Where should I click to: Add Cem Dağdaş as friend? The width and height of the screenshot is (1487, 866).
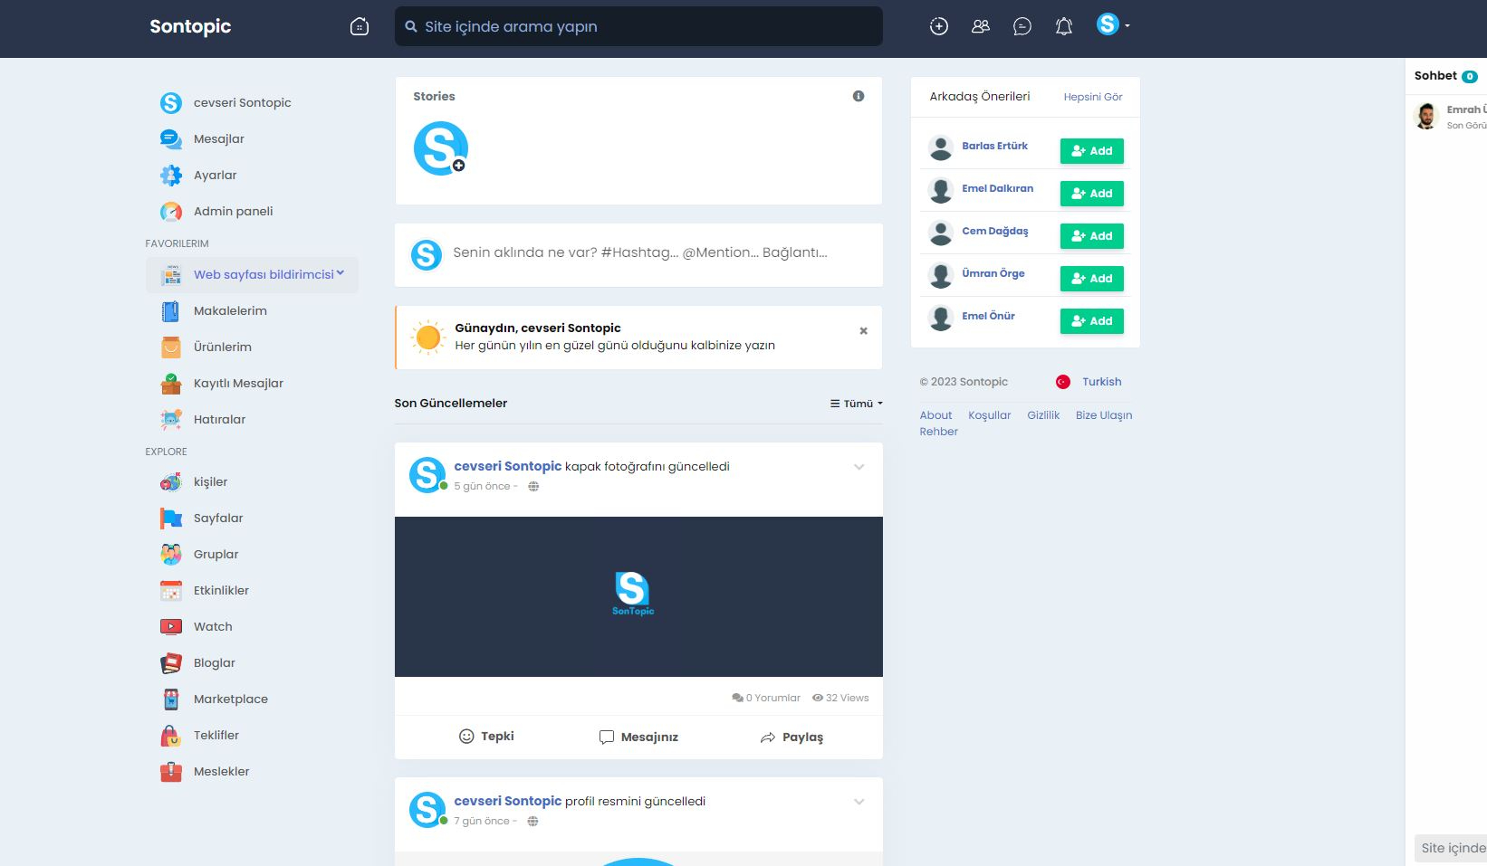click(1092, 236)
